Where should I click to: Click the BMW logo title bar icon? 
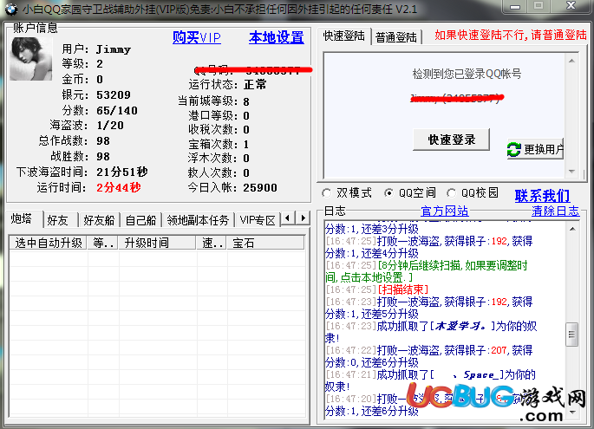click(x=11, y=9)
